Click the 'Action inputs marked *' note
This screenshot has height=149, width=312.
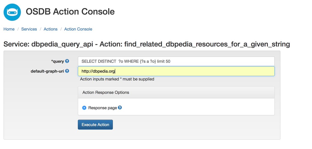[x=117, y=79]
